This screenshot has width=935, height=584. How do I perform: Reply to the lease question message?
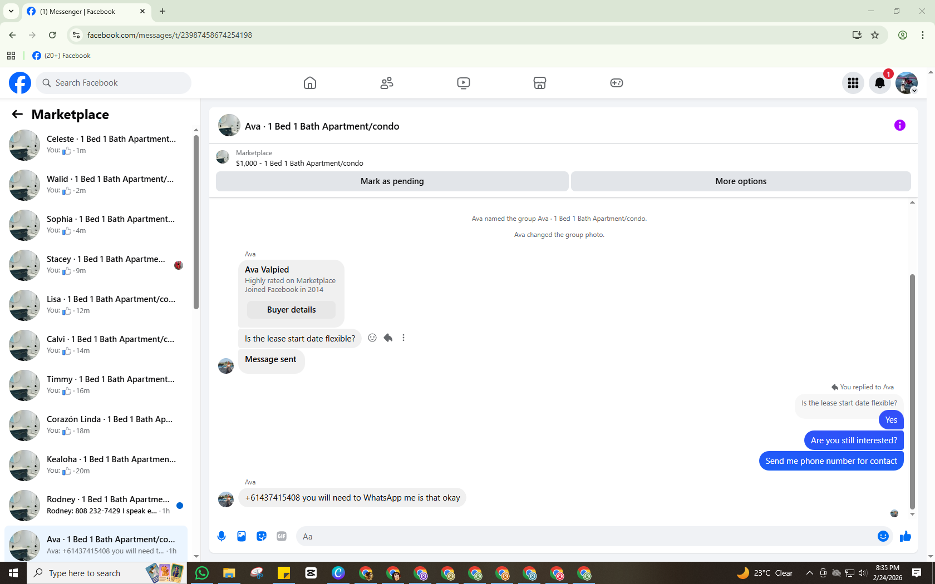coord(388,338)
